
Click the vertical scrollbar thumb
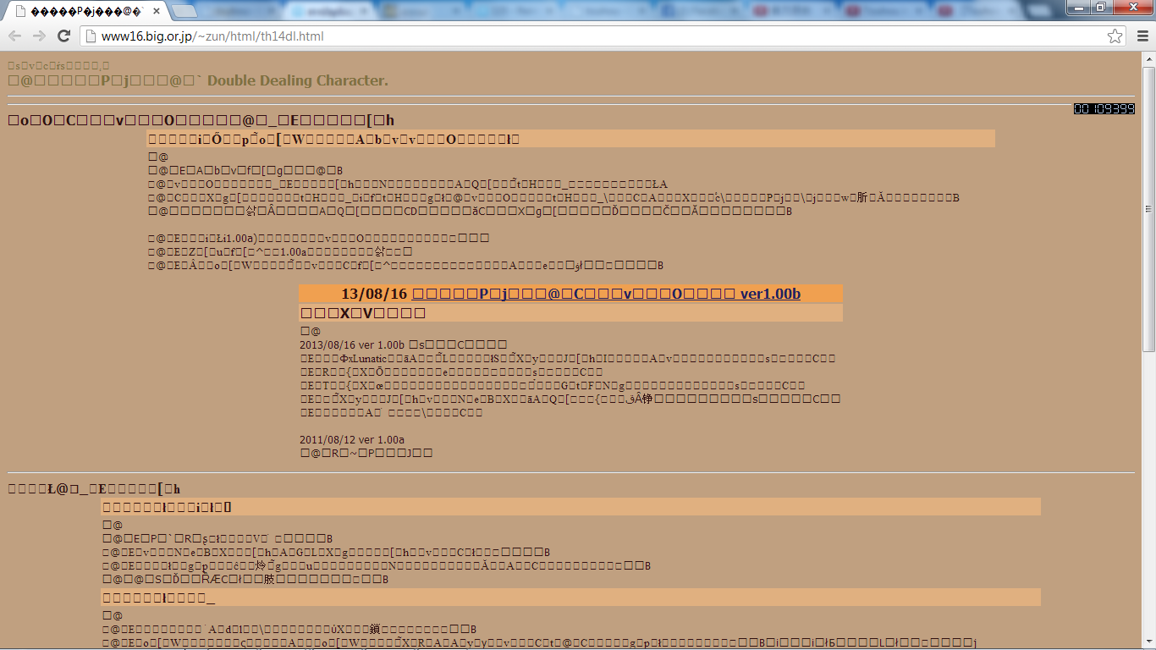coord(1148,209)
